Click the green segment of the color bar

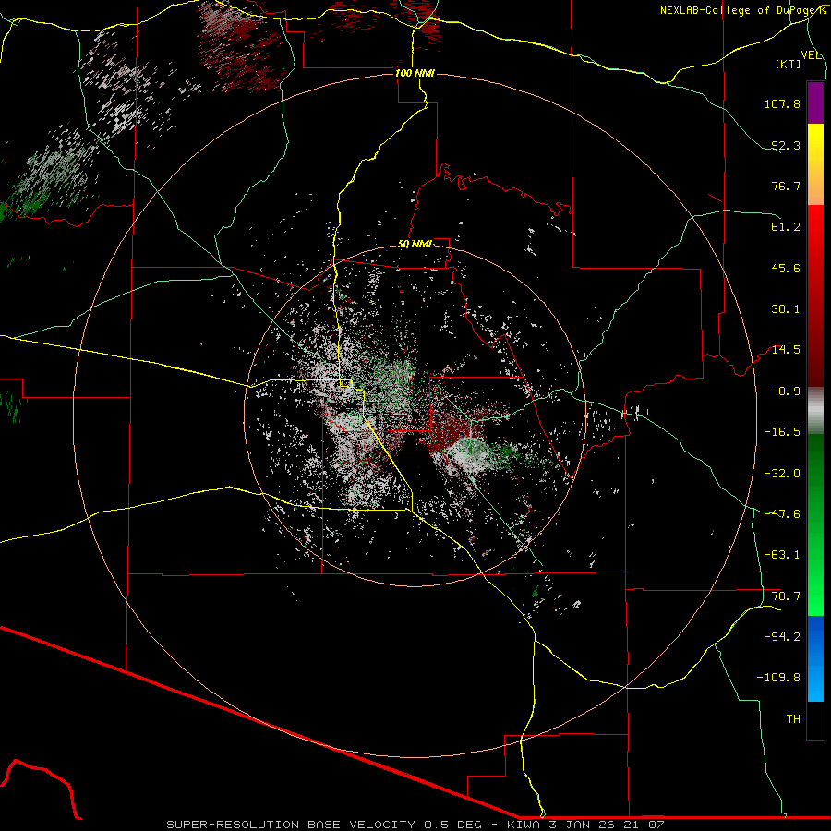click(815, 524)
